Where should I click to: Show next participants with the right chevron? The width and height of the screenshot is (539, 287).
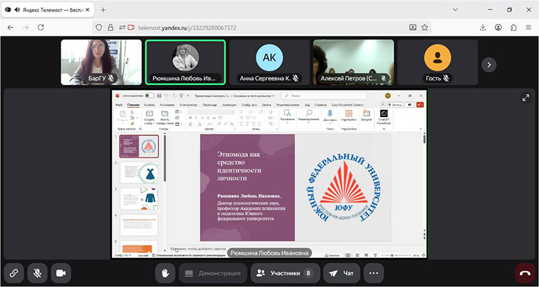click(488, 64)
